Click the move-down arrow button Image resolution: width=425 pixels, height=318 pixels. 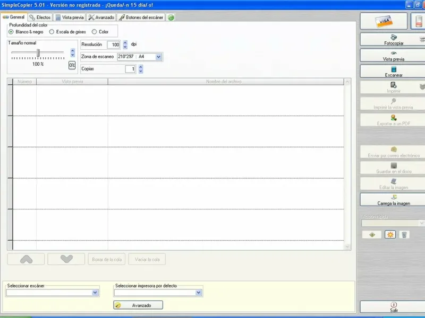click(66, 259)
